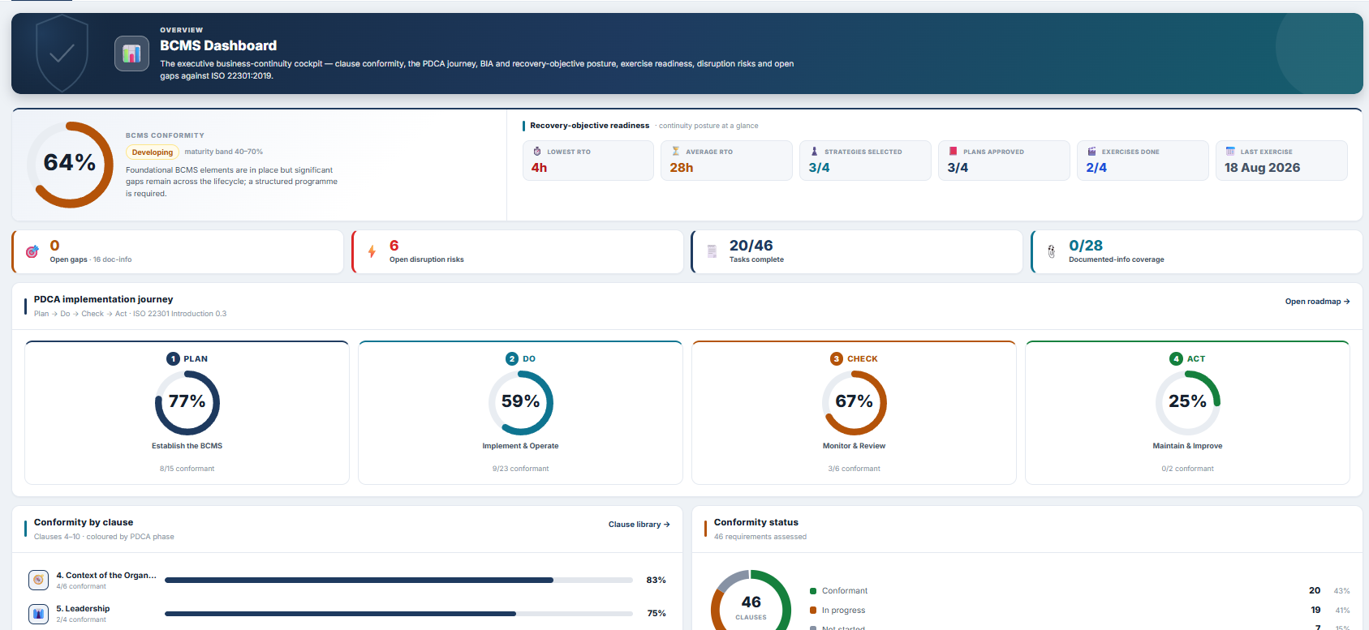Viewport: 1369px width, 630px height.
Task: Open the Open disruption risks card
Action: [518, 252]
